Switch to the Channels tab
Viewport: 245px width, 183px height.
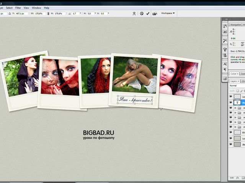[243, 81]
